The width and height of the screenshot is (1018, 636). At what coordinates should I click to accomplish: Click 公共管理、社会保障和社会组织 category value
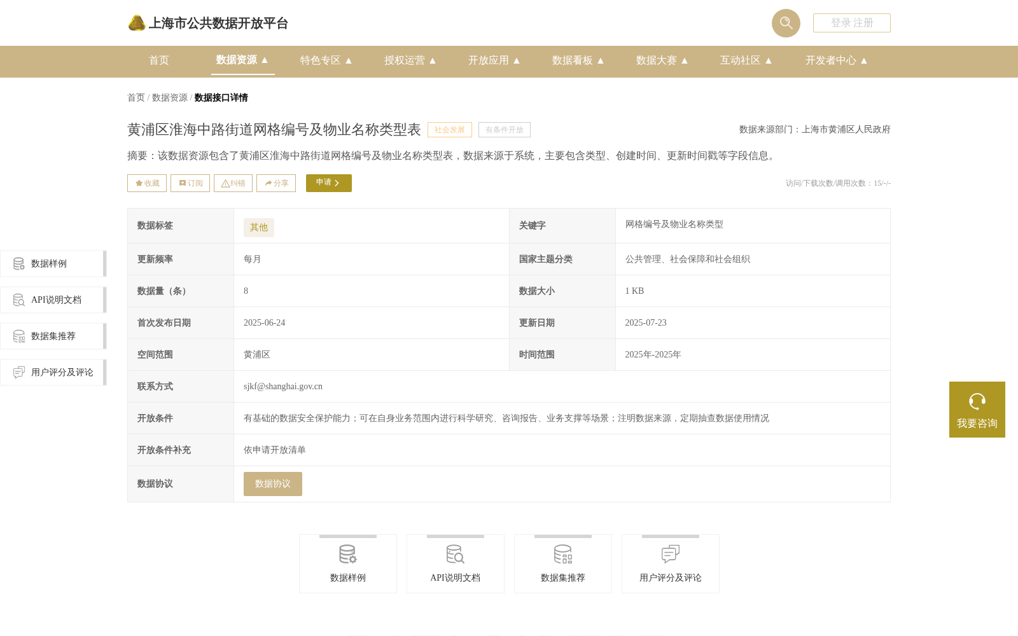tap(688, 259)
